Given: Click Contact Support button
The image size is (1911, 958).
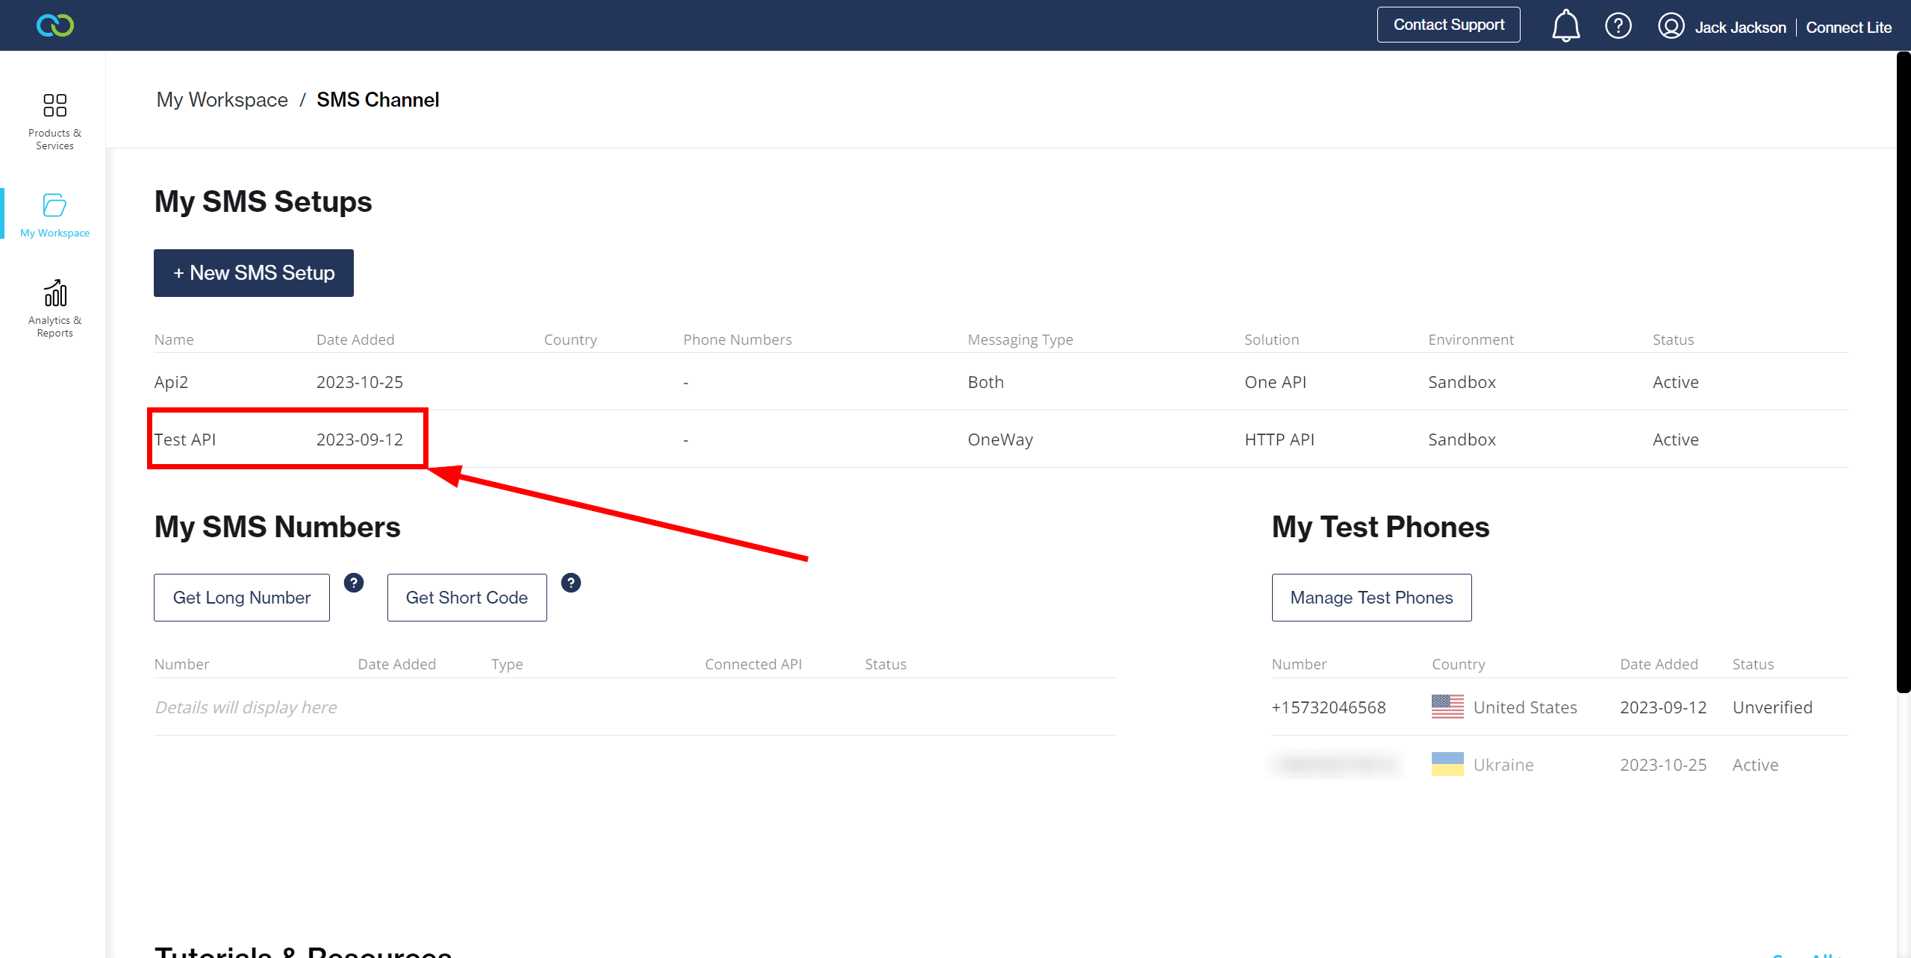Looking at the screenshot, I should point(1448,25).
